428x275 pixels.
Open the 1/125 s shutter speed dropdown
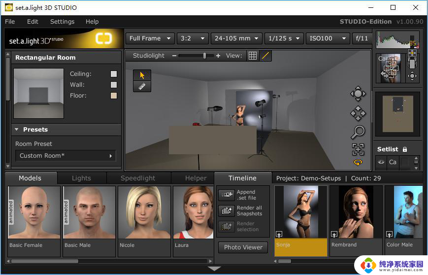tap(284, 38)
